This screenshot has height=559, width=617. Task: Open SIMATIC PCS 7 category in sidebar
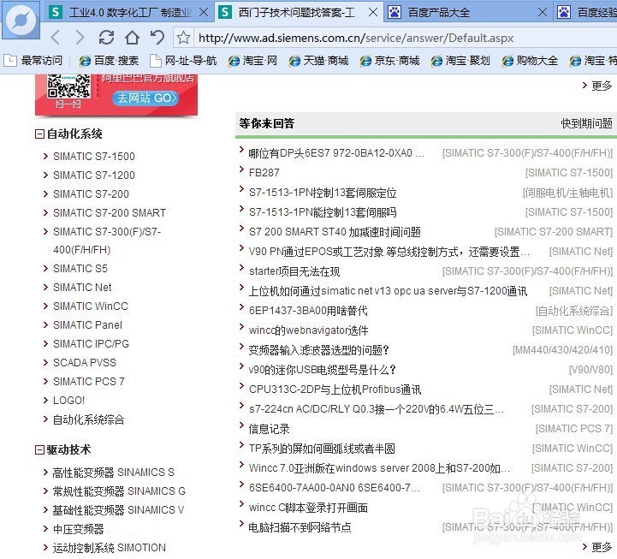coord(88,382)
